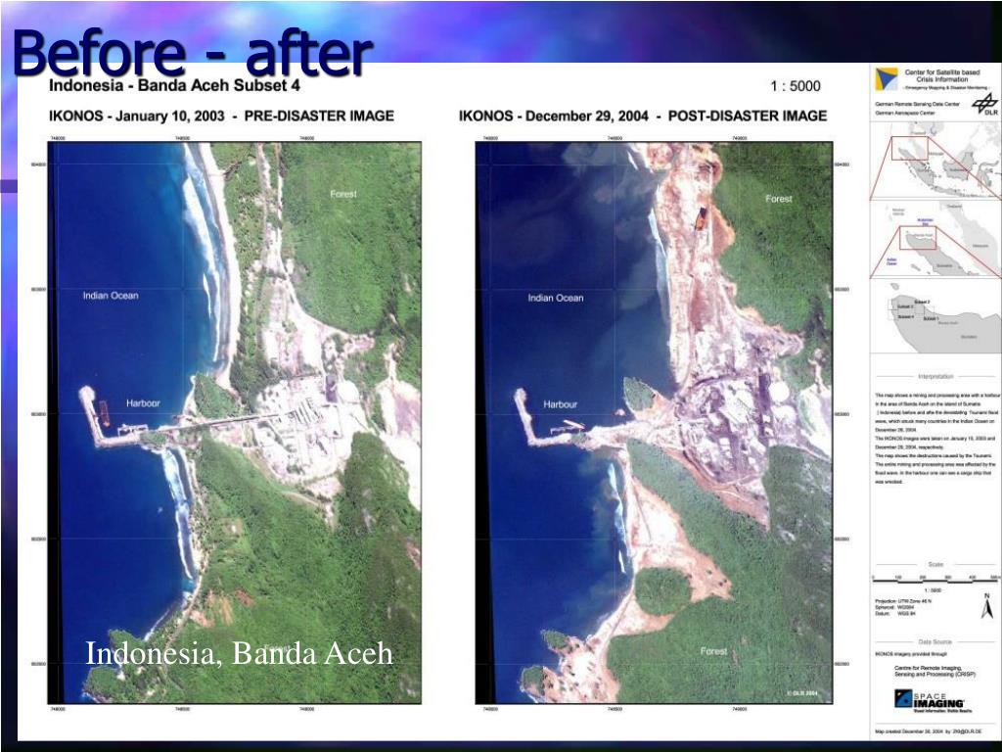Click the 'Before - after' slide title
Screen dimensions: 1002x752
[x=193, y=53]
